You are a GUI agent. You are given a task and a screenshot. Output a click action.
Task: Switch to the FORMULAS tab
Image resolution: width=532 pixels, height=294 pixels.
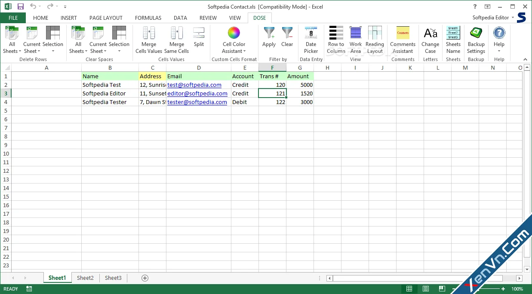(148, 18)
